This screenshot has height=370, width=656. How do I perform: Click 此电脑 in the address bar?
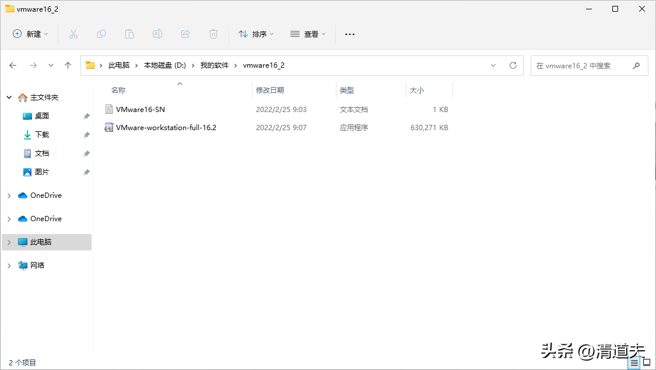point(119,65)
